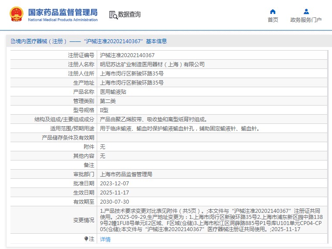Open 数据查询 data query link
This screenshot has width=332, height=249.
pyautogui.click(x=129, y=14)
